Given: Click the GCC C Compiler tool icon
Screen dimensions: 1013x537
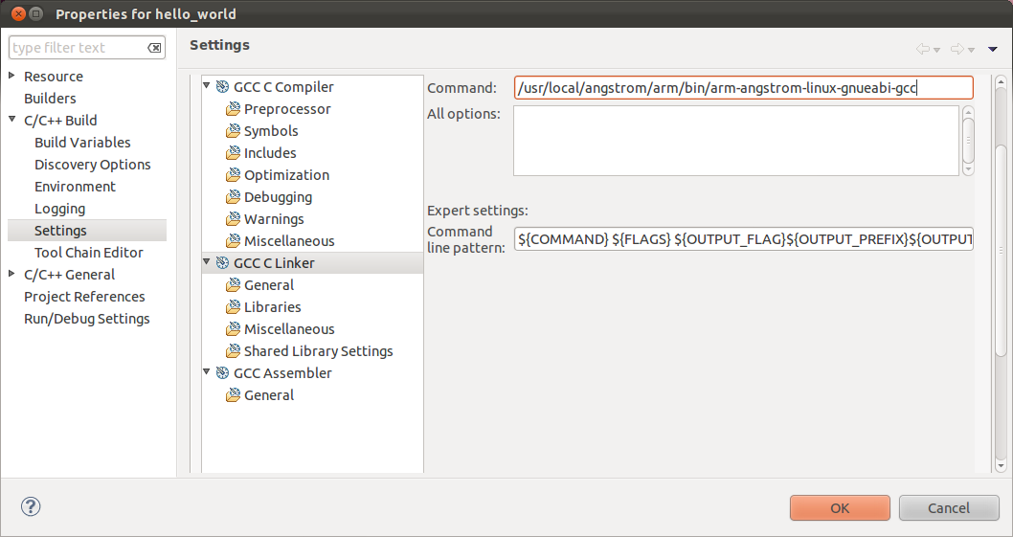Looking at the screenshot, I should click(x=222, y=86).
